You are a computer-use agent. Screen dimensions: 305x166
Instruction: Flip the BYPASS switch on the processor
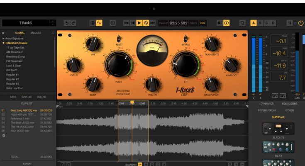(x=185, y=38)
